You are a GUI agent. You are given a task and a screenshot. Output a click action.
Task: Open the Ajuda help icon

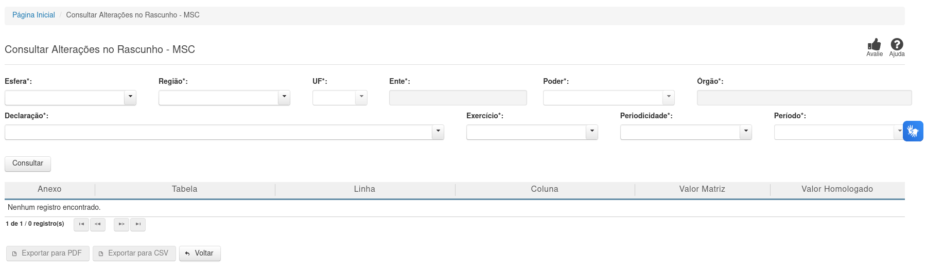[897, 45]
